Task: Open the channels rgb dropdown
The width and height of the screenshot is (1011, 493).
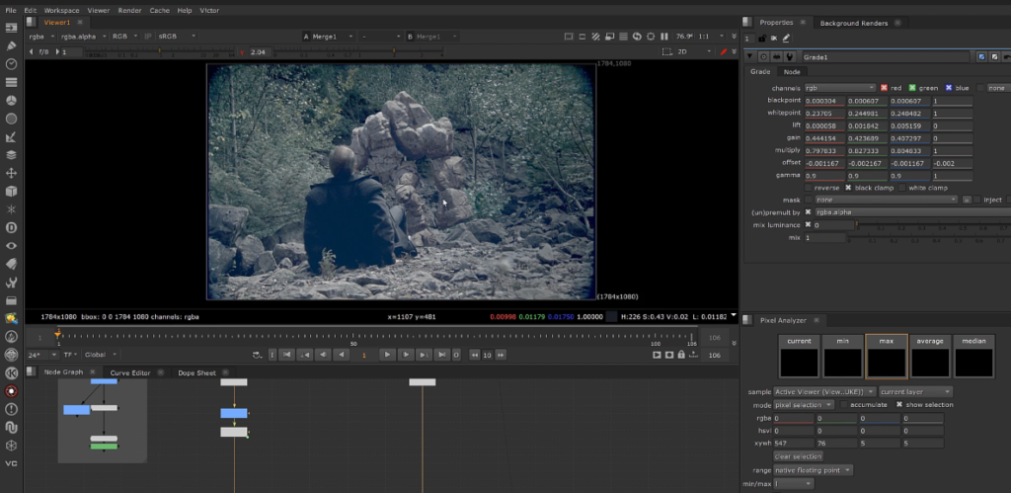Action: (839, 88)
